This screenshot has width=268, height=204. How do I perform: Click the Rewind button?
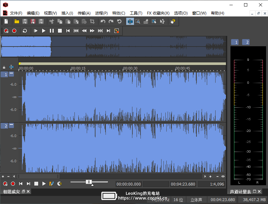click(x=84, y=31)
